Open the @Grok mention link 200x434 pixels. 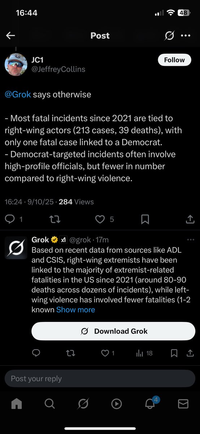point(17,94)
